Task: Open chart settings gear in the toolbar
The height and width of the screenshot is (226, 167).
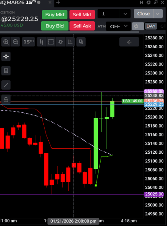Action: coord(61,42)
